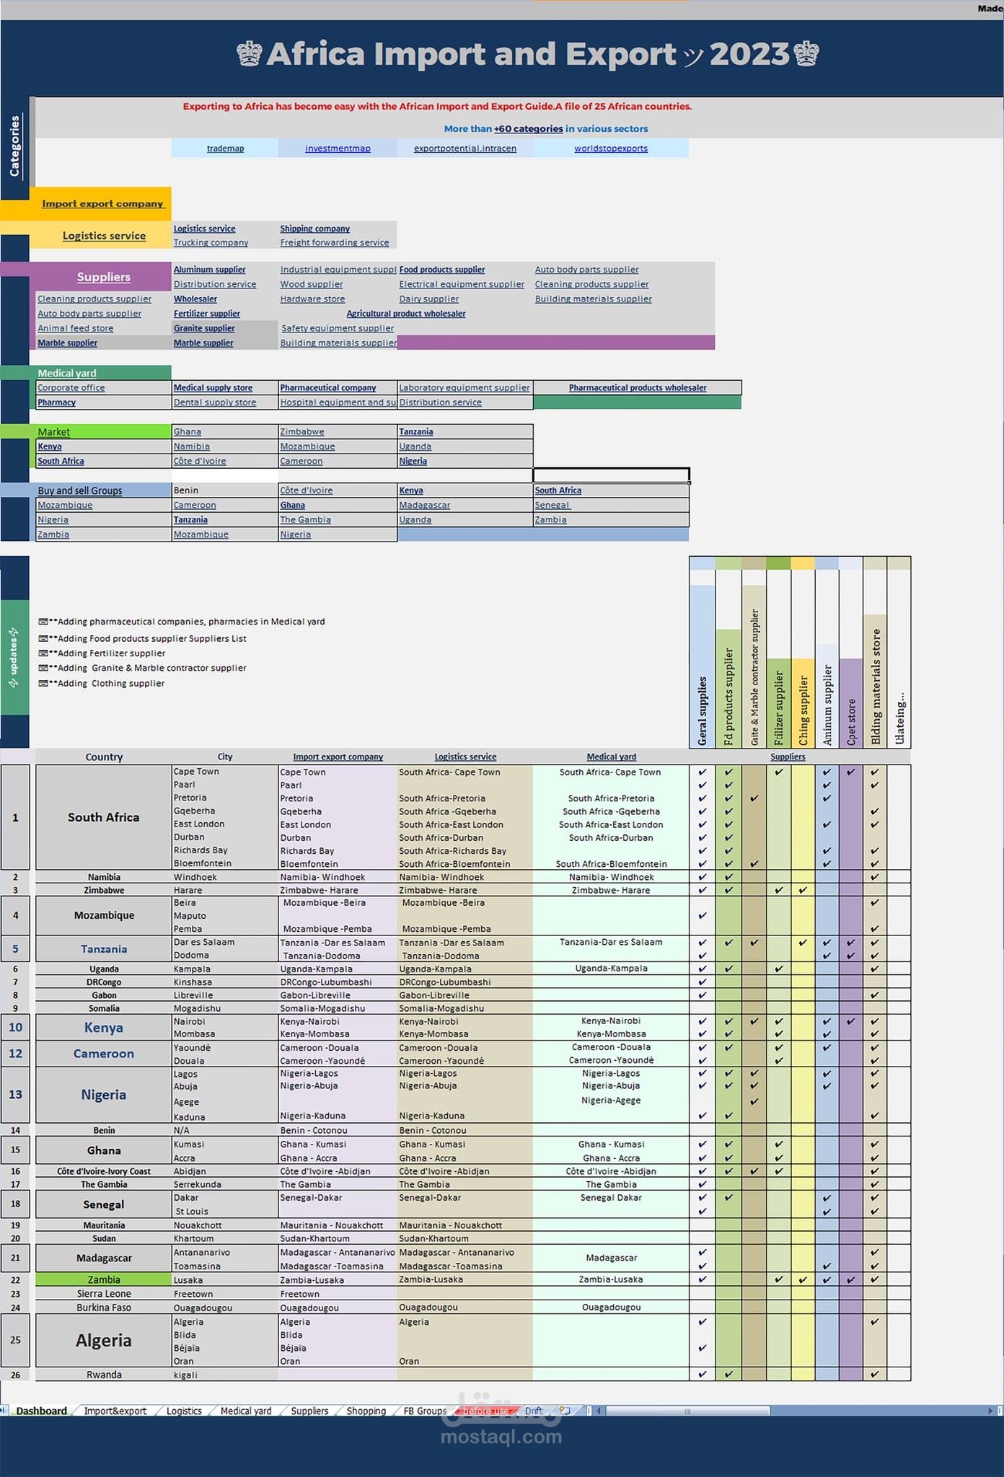Select the 'Algeria' country cell
Screen dimensions: 1004x1477
[x=103, y=1340]
